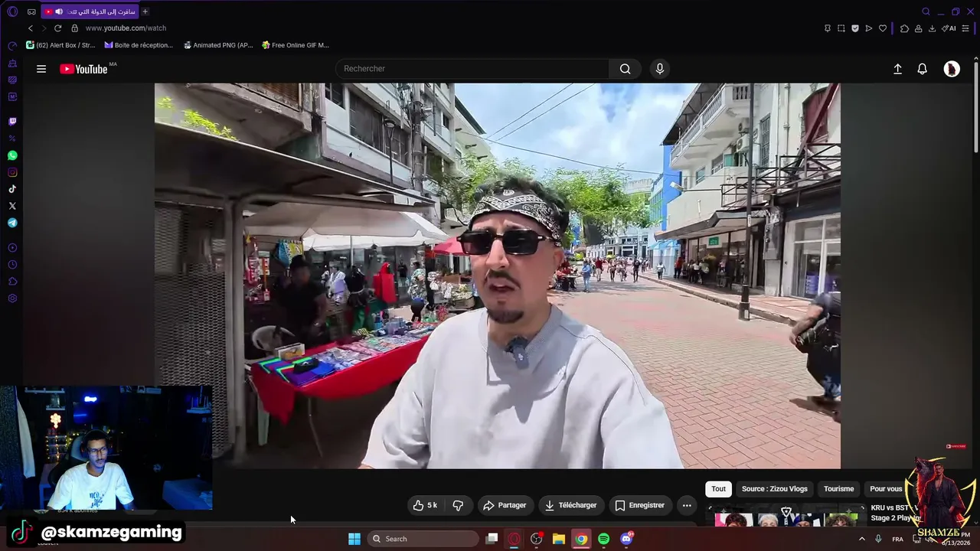Viewport: 980px width, 551px height.
Task: Open Free Online GIF bookmark
Action: (296, 45)
